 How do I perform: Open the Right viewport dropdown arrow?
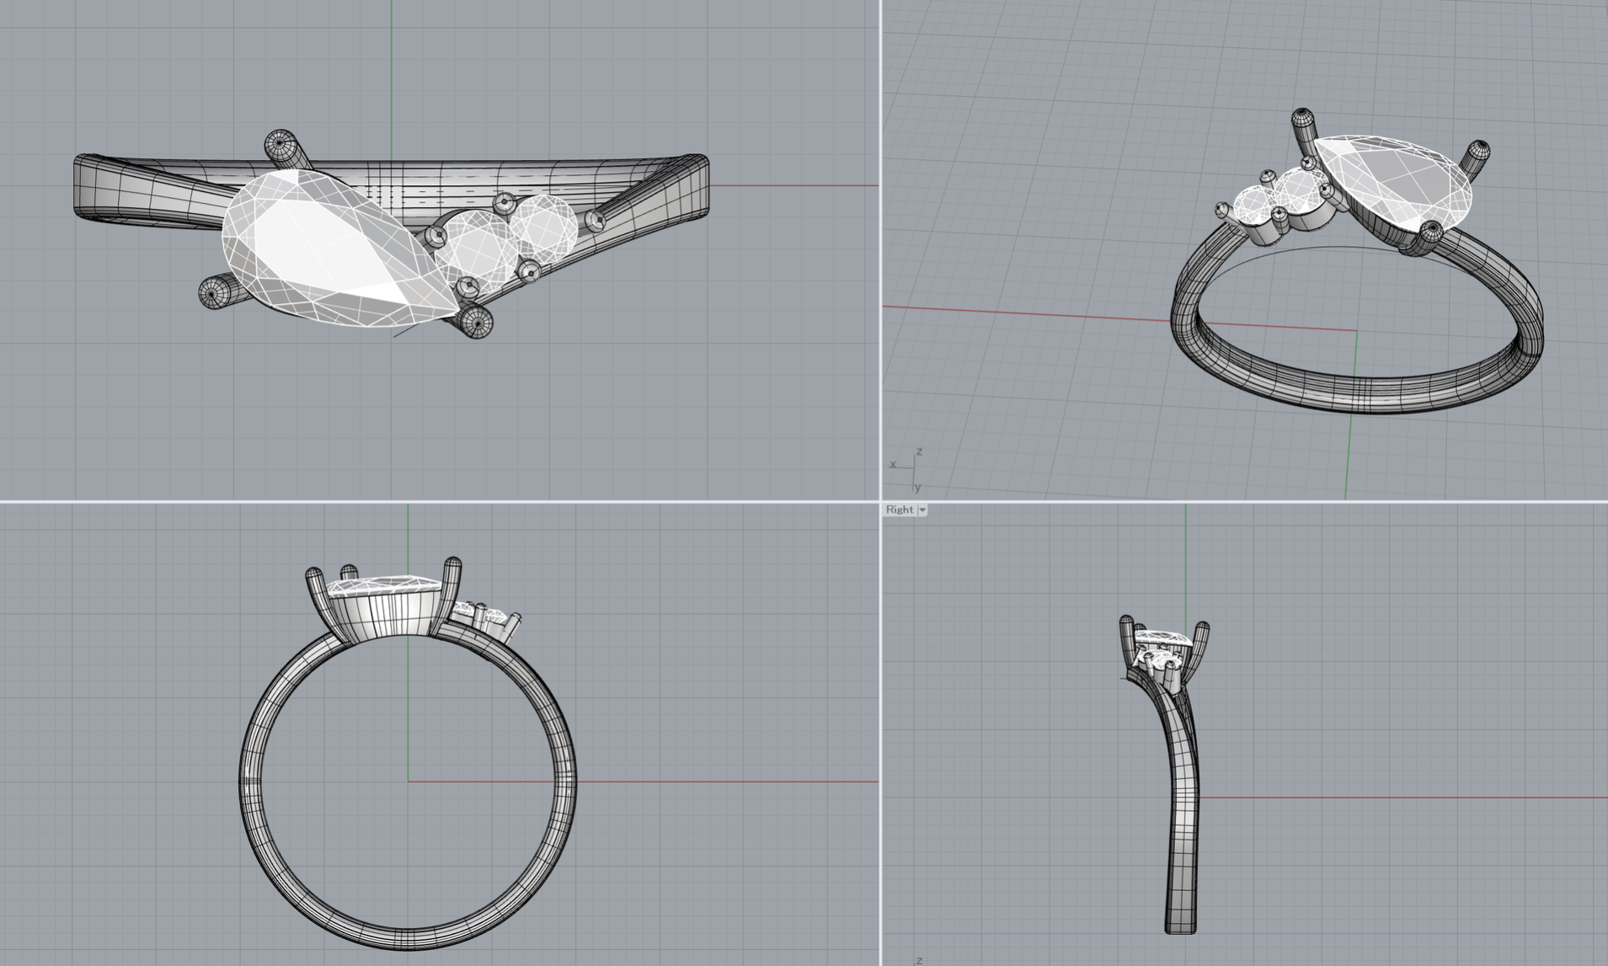[922, 510]
